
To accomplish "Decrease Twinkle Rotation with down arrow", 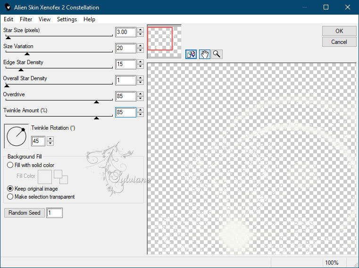I will (50, 143).
